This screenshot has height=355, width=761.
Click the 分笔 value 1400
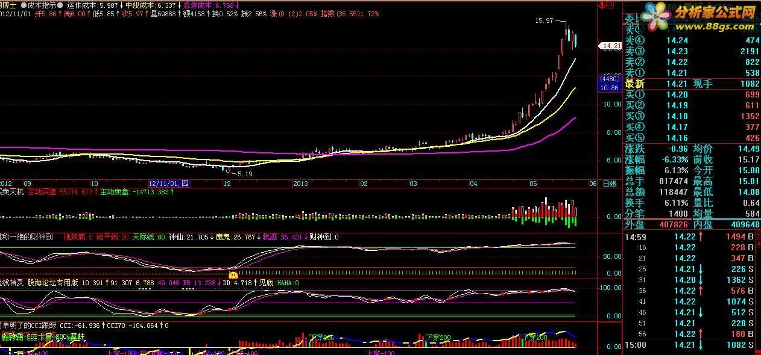[x=678, y=214]
